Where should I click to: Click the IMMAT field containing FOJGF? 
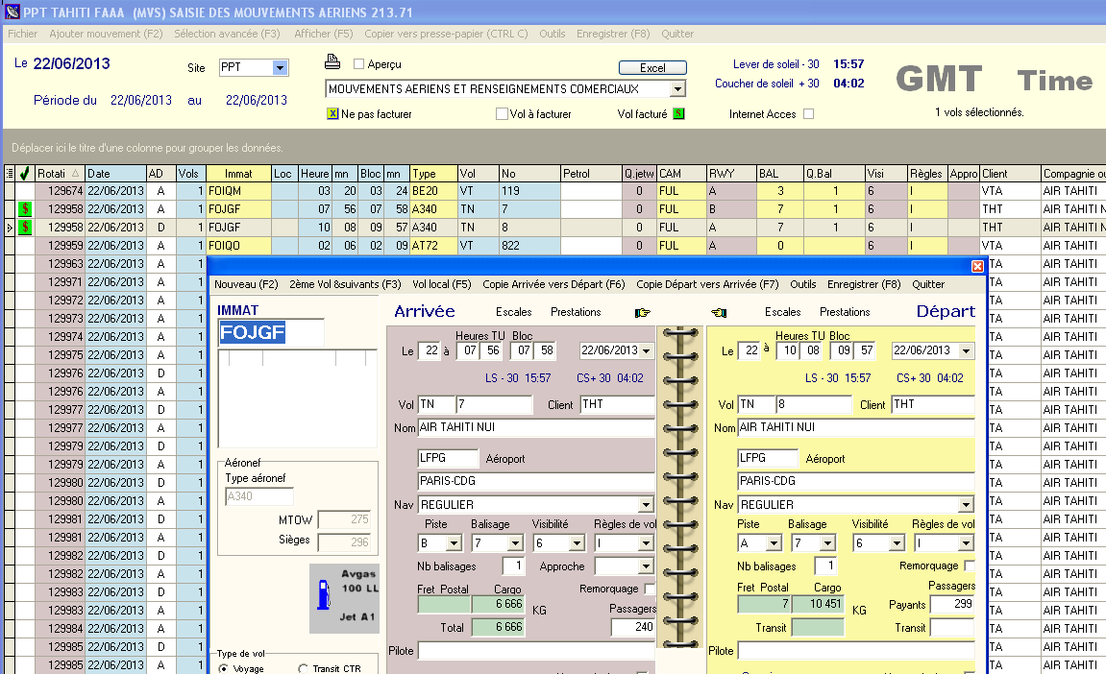point(271,333)
